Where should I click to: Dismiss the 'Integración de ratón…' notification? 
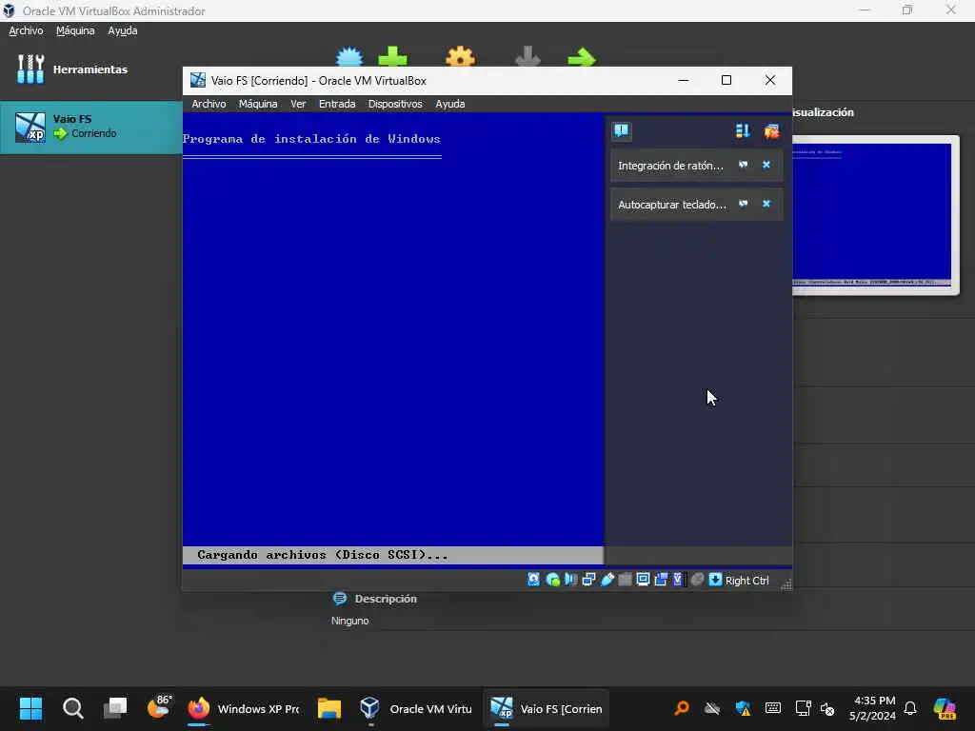[x=766, y=165]
